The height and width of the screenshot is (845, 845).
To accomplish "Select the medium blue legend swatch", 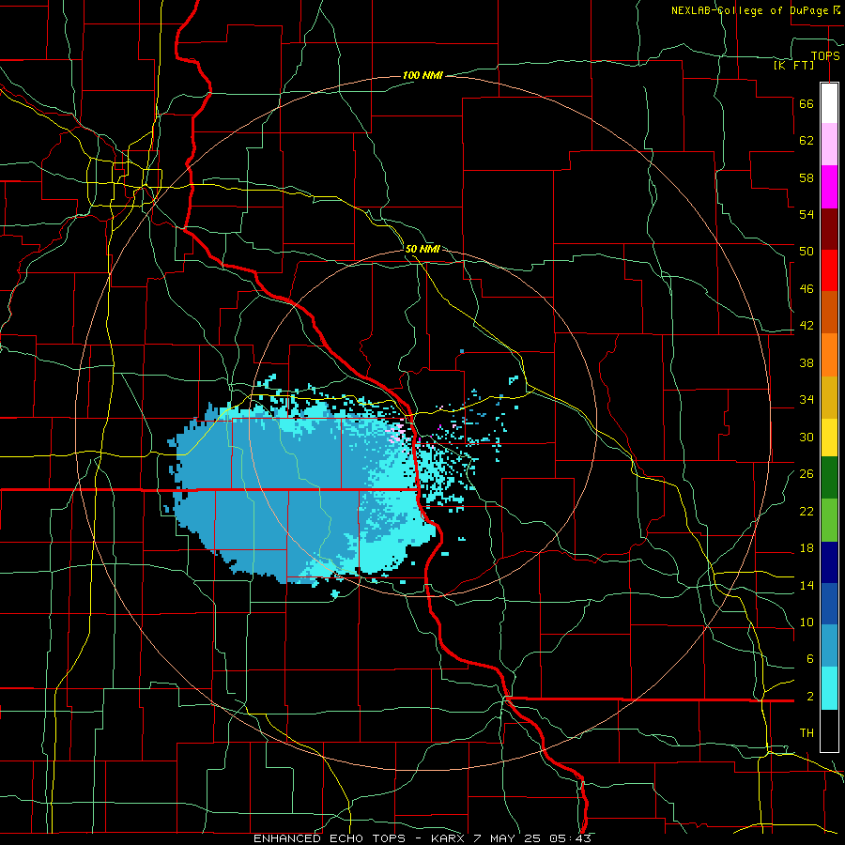I will pos(829,604).
